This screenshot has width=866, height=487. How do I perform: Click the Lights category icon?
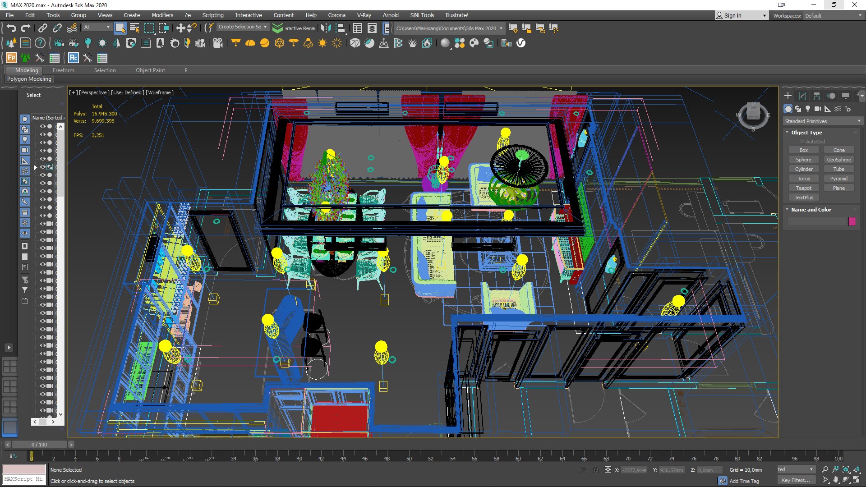(808, 109)
